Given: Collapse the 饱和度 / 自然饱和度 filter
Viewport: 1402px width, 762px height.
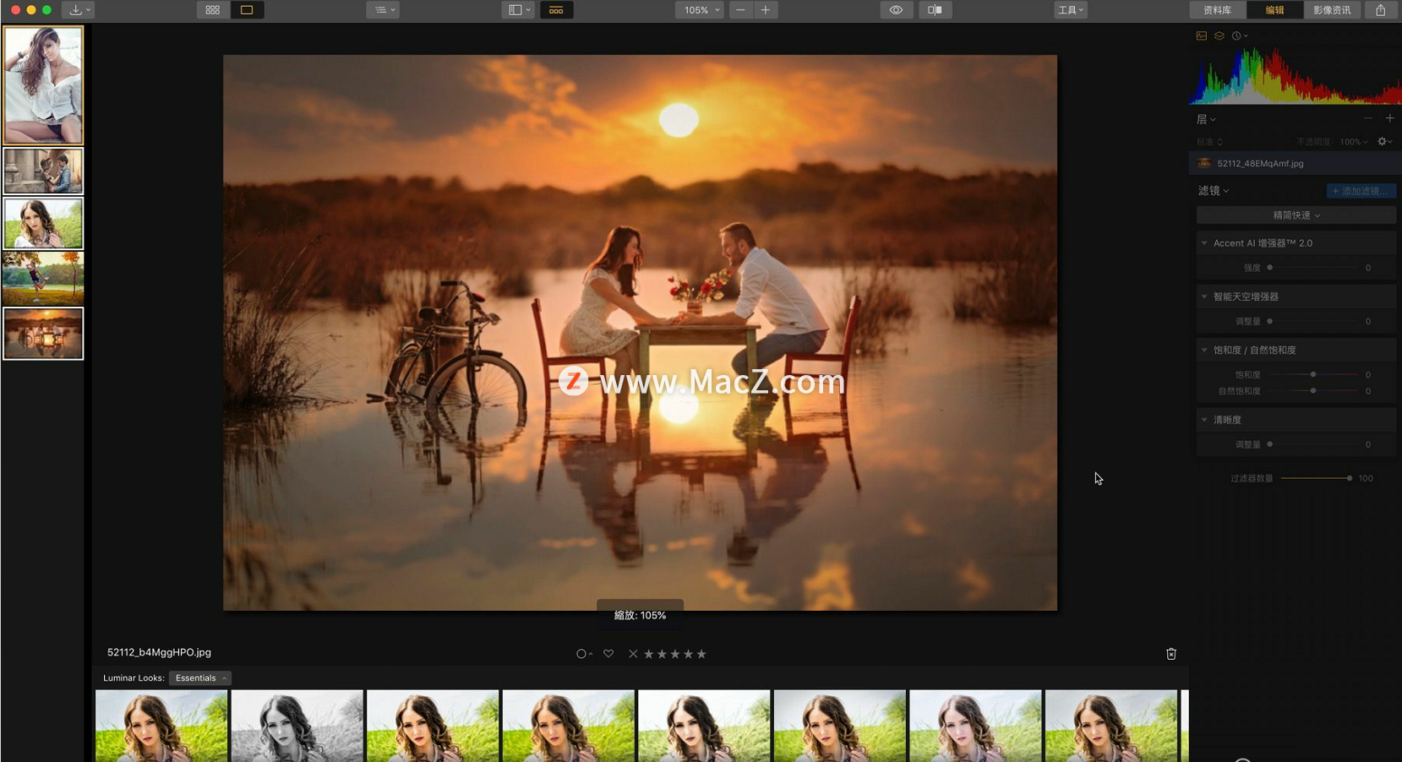Looking at the screenshot, I should [1204, 350].
